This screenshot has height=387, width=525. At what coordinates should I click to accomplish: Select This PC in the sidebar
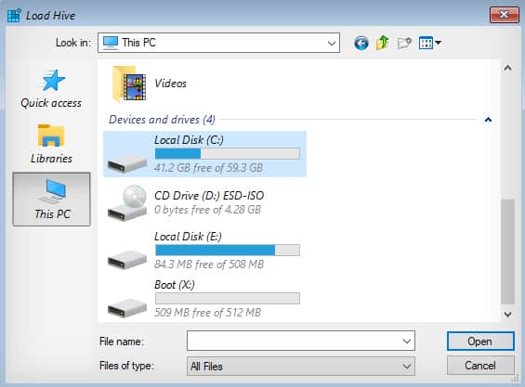click(51, 200)
